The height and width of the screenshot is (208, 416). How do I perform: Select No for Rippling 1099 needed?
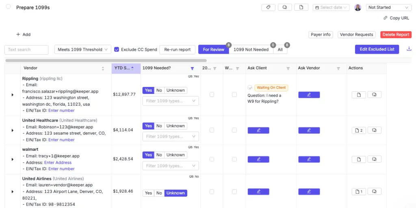[159, 90]
